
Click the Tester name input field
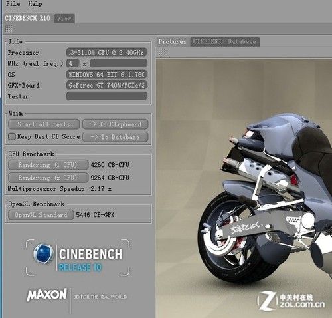pos(107,96)
